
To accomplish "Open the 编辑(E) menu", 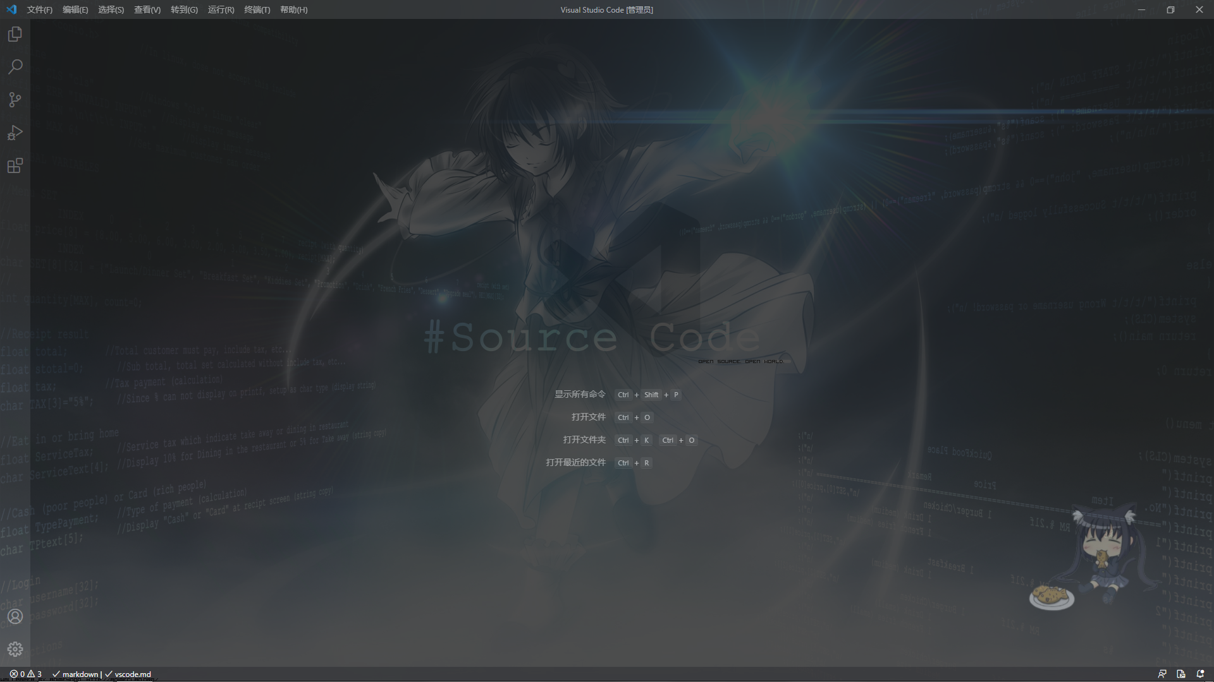I will pyautogui.click(x=75, y=9).
